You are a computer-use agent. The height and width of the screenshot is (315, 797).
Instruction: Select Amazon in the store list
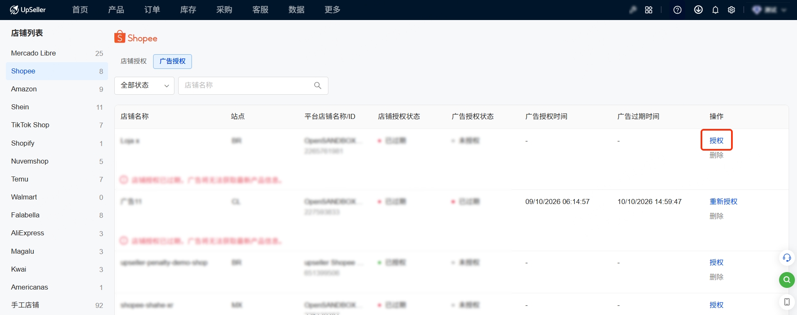click(57, 89)
